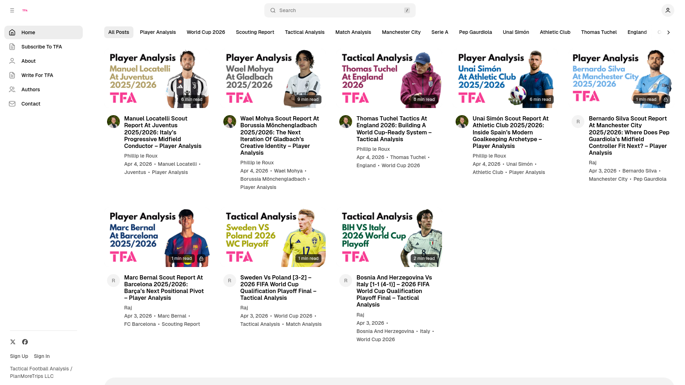
Task: Click the About person icon
Action: [x=12, y=61]
